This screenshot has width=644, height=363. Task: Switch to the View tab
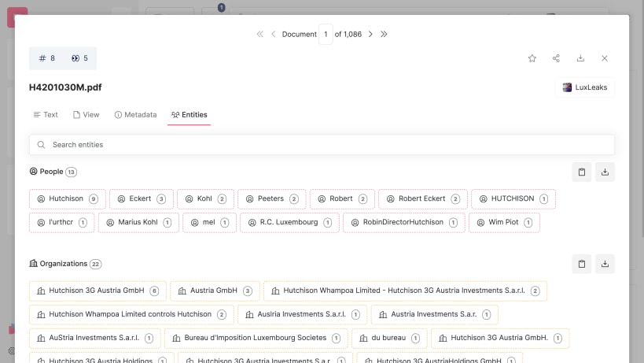[86, 115]
